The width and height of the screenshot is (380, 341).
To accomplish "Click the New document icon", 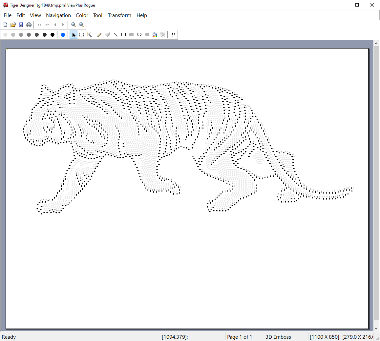I will (x=5, y=25).
